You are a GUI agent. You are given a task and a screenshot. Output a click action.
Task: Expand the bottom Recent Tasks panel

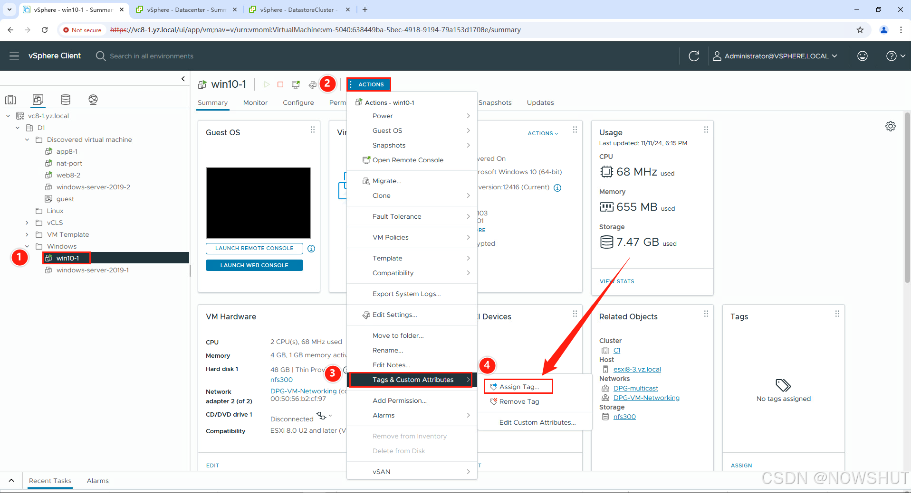pos(11,481)
